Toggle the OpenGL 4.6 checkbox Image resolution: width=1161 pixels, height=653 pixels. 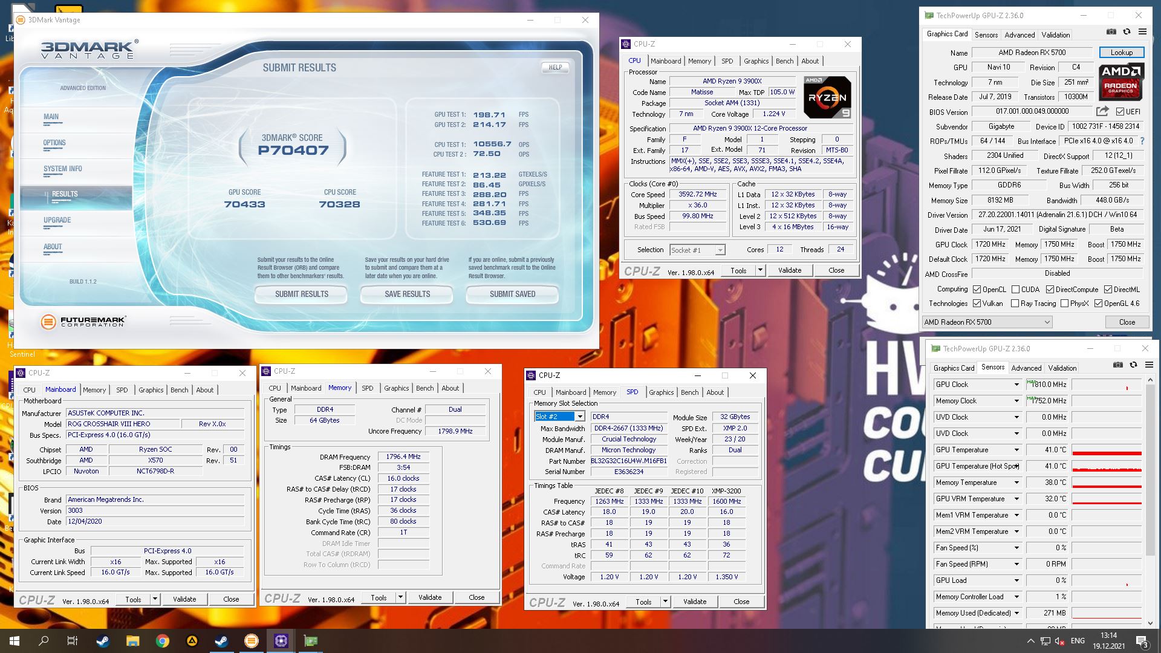(1098, 304)
